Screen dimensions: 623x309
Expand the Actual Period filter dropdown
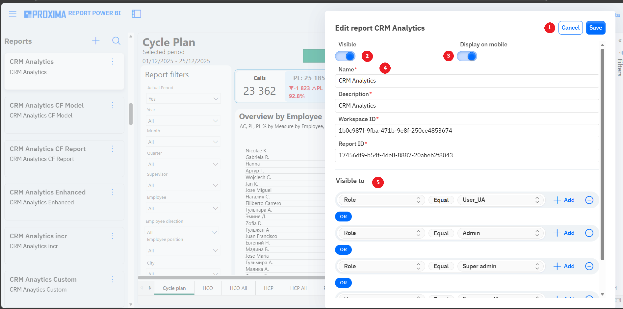(x=183, y=99)
